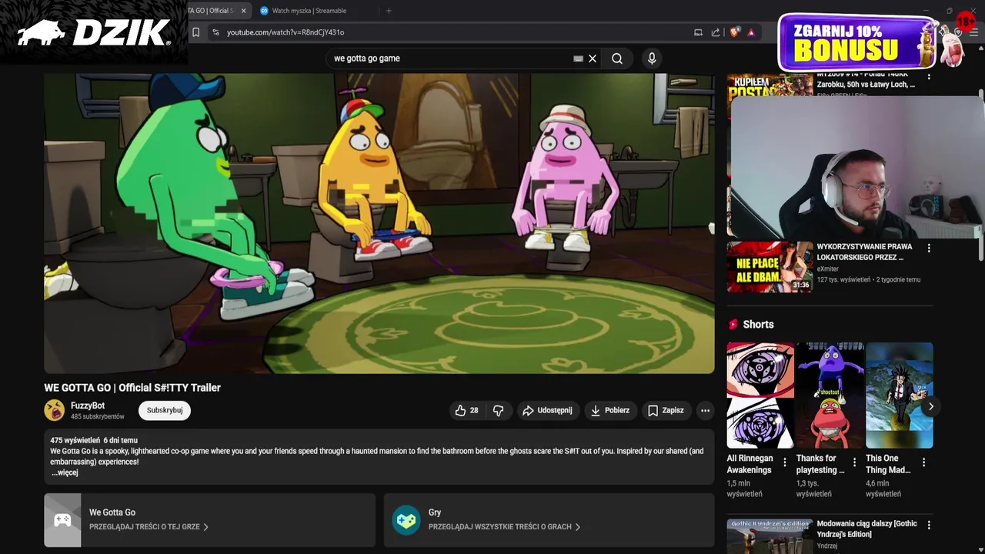Click the Shorts section logo icon
Screen dimensions: 985x554
click(x=733, y=325)
